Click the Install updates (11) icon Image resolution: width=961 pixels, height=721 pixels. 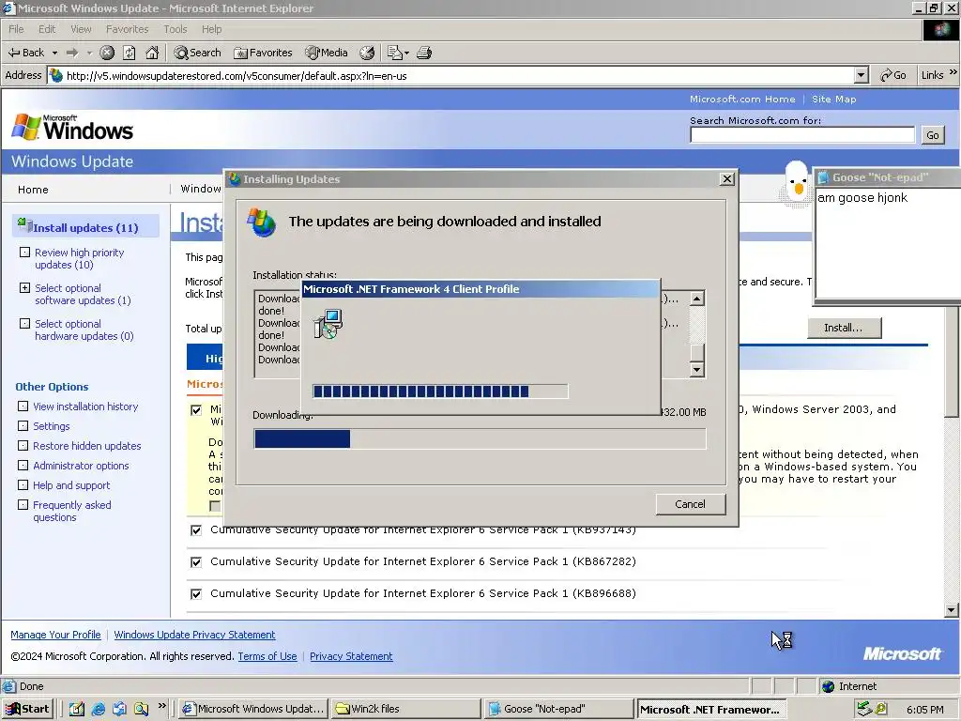coord(24,224)
